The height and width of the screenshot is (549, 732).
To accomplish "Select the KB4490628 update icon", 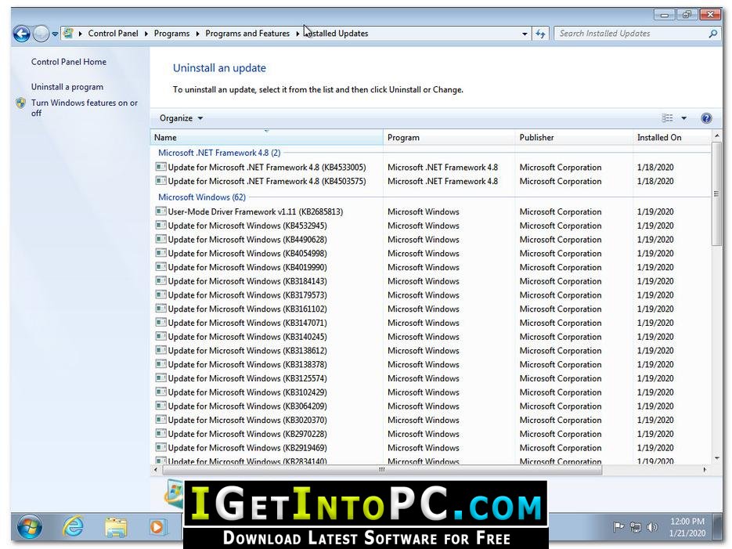I will (x=160, y=239).
